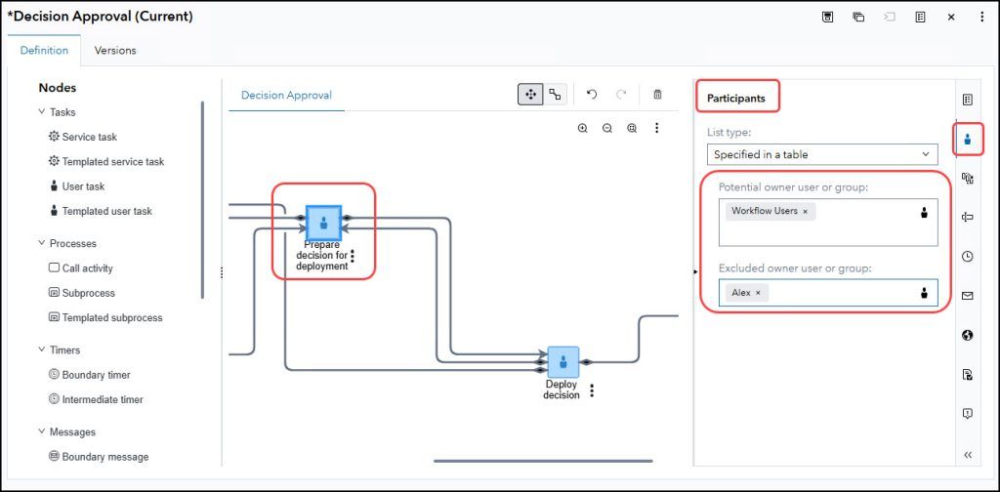This screenshot has height=492, width=1000.
Task: Open the vertical ellipsis menu in title bar
Action: coord(982,18)
